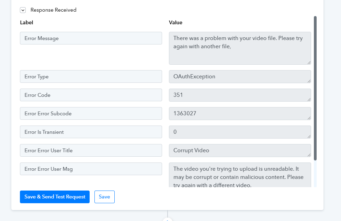Select the Error Is Transient label field

pyautogui.click(x=91, y=132)
